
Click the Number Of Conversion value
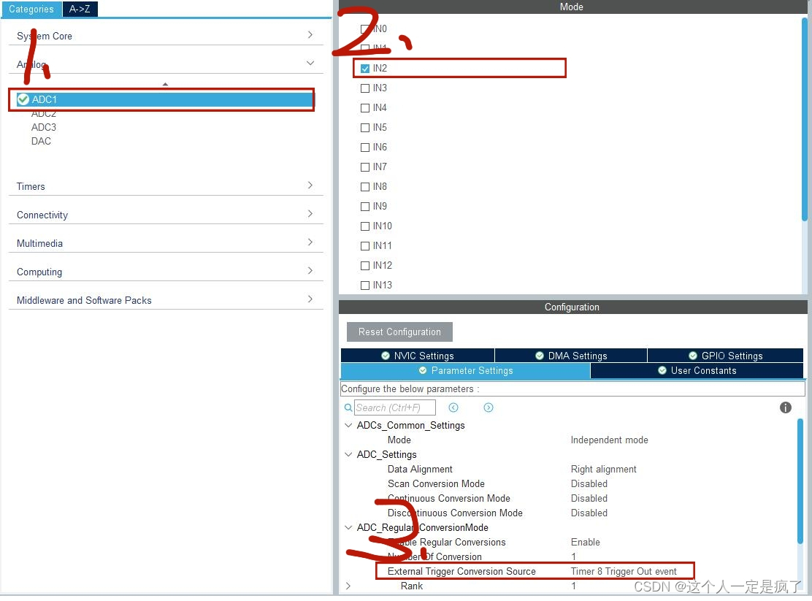coord(573,556)
